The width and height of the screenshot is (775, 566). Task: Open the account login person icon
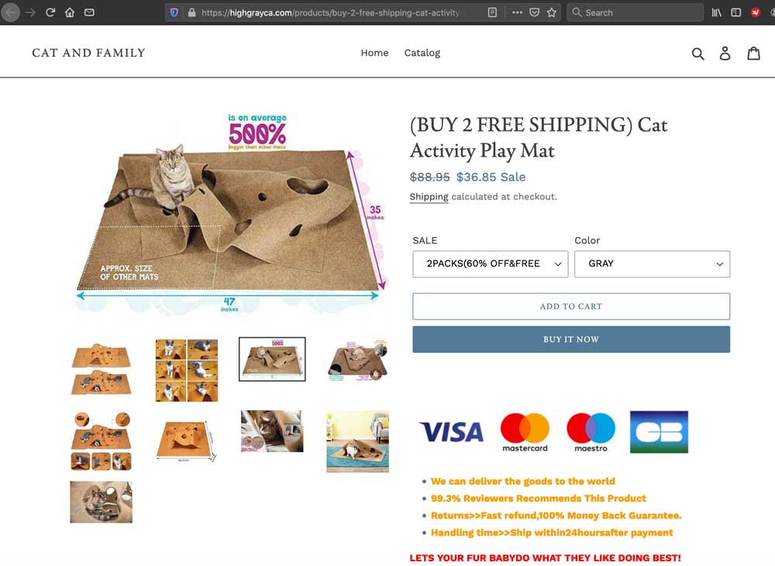725,53
